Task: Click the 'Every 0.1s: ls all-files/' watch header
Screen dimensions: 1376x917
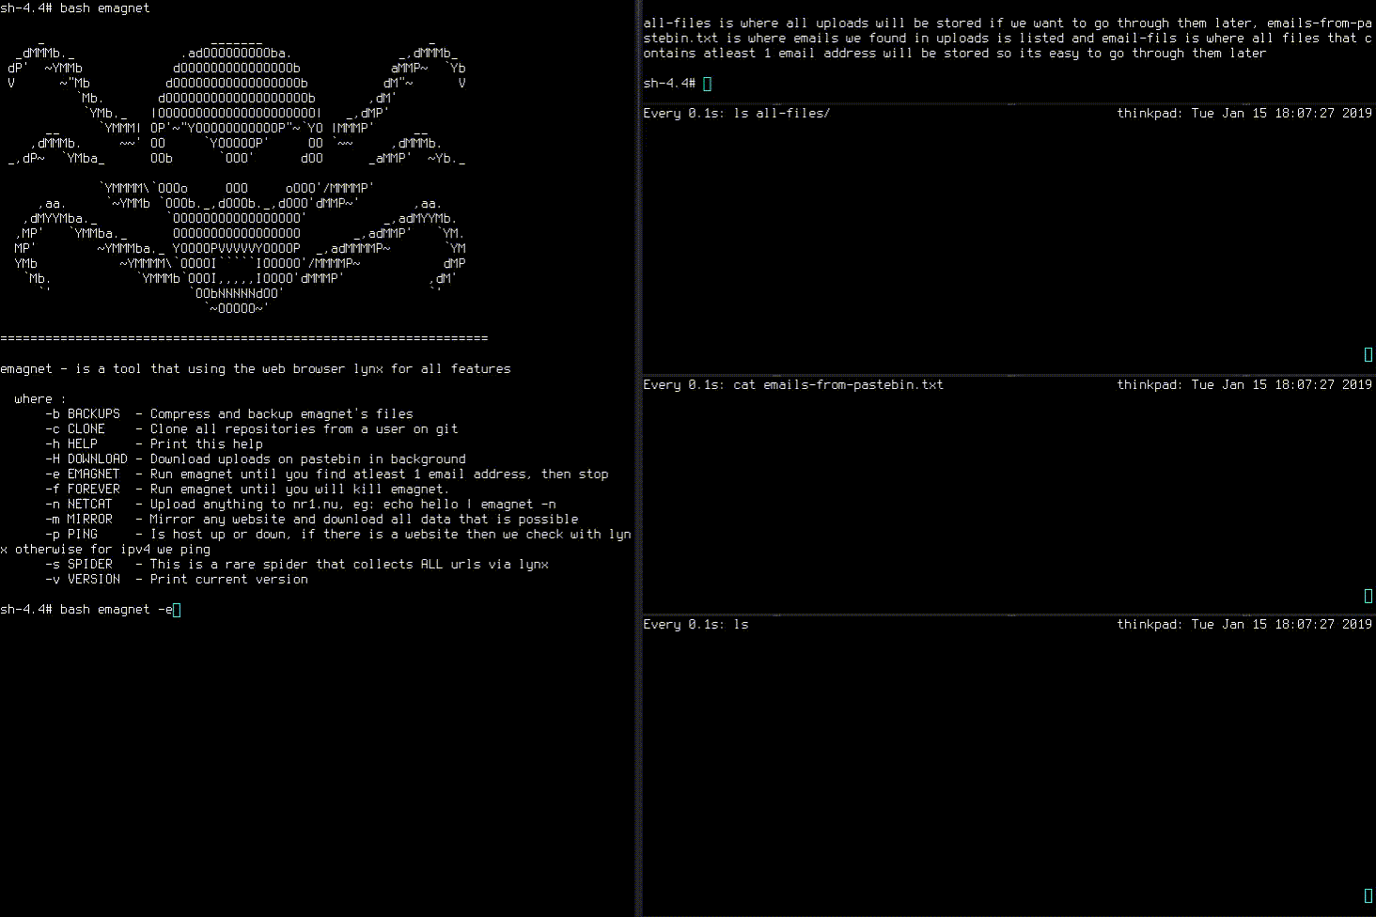Action: pos(737,114)
